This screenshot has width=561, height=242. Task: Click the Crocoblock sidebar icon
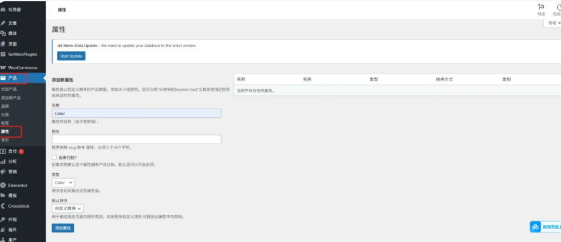[x=3, y=206]
